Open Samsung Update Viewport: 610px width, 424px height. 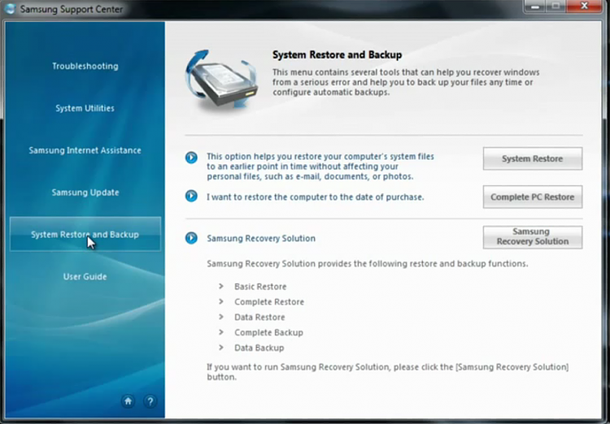click(x=85, y=193)
